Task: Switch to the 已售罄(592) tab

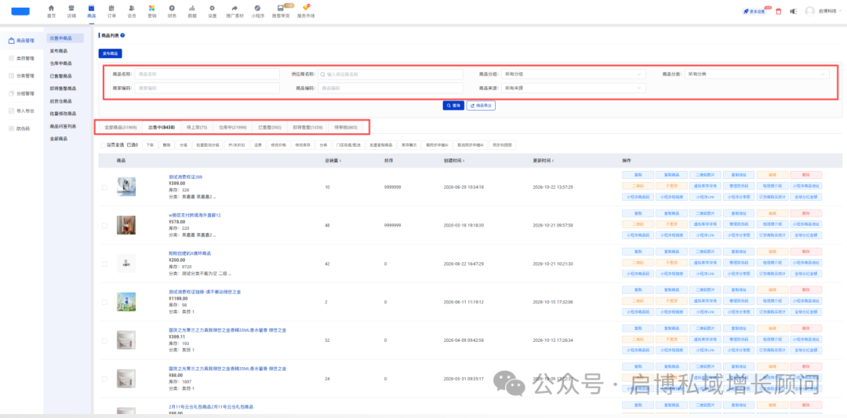Action: coord(270,128)
